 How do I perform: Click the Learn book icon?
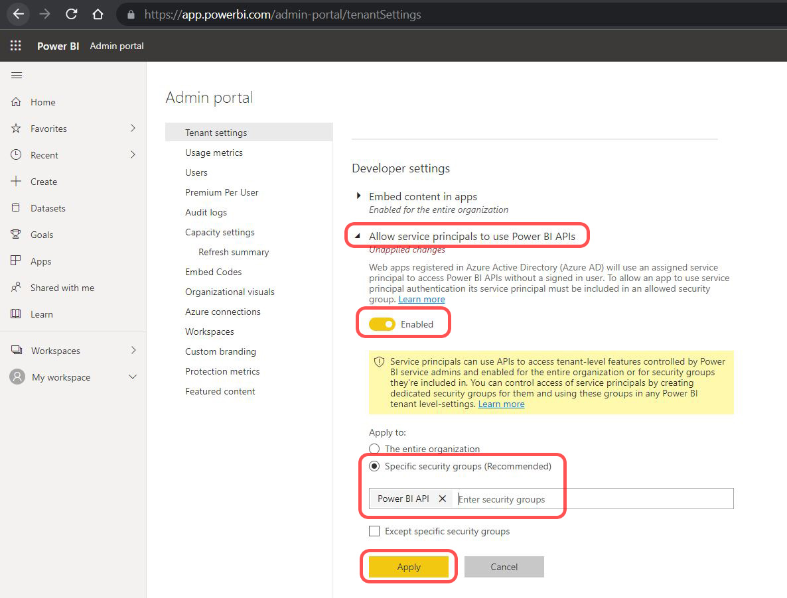click(x=17, y=314)
